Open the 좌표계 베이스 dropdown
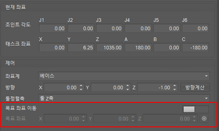 (124, 76)
